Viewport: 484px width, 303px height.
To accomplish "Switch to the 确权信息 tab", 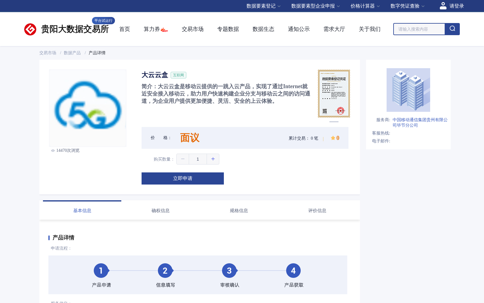I will pos(161,211).
